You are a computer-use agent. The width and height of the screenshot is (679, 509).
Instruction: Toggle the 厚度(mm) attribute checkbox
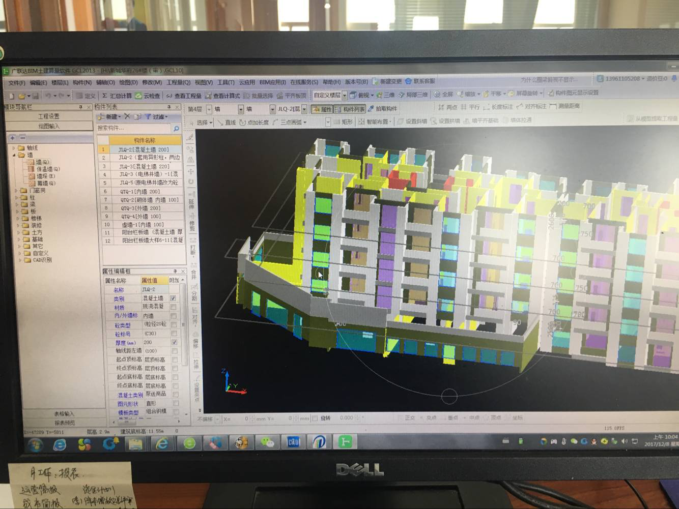[x=174, y=342]
